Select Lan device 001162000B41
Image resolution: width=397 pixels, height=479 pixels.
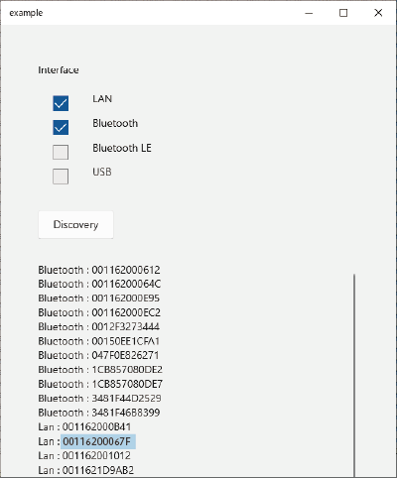(x=84, y=426)
